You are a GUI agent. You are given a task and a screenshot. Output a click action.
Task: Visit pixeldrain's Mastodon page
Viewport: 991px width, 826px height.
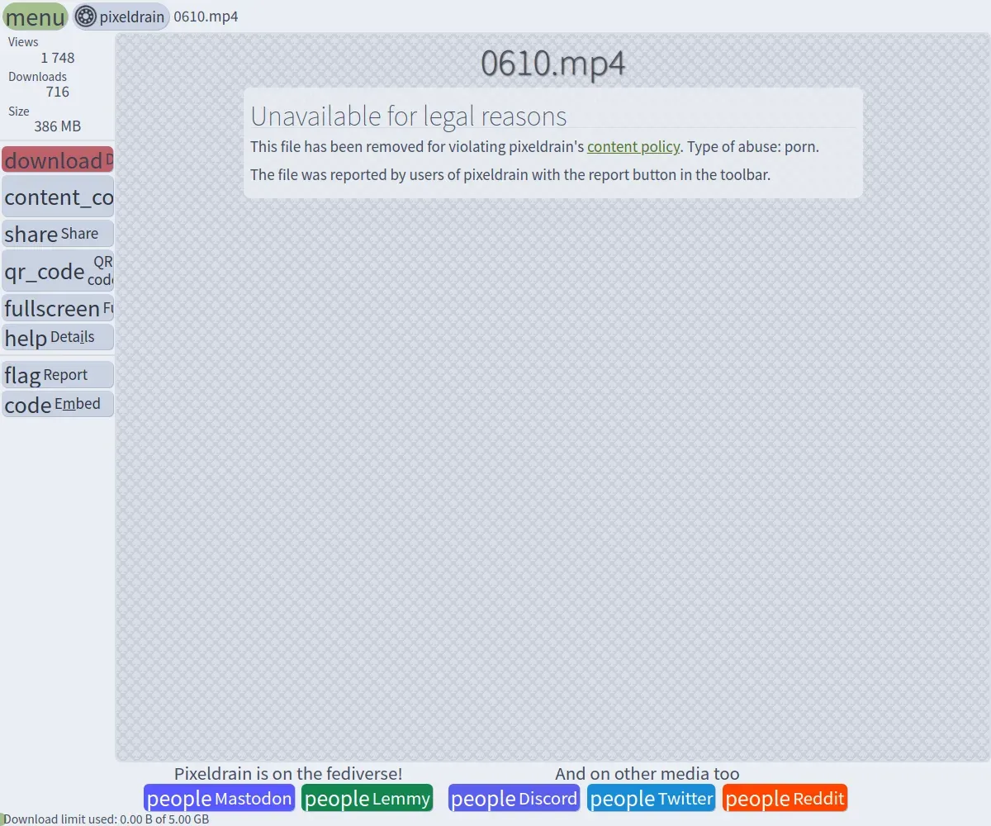(x=219, y=798)
